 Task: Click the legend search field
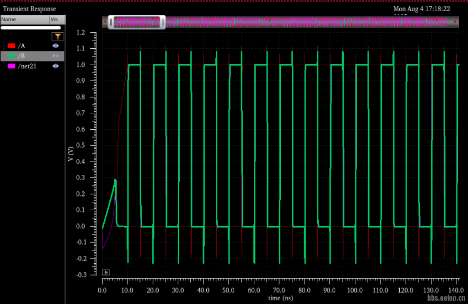click(x=31, y=28)
